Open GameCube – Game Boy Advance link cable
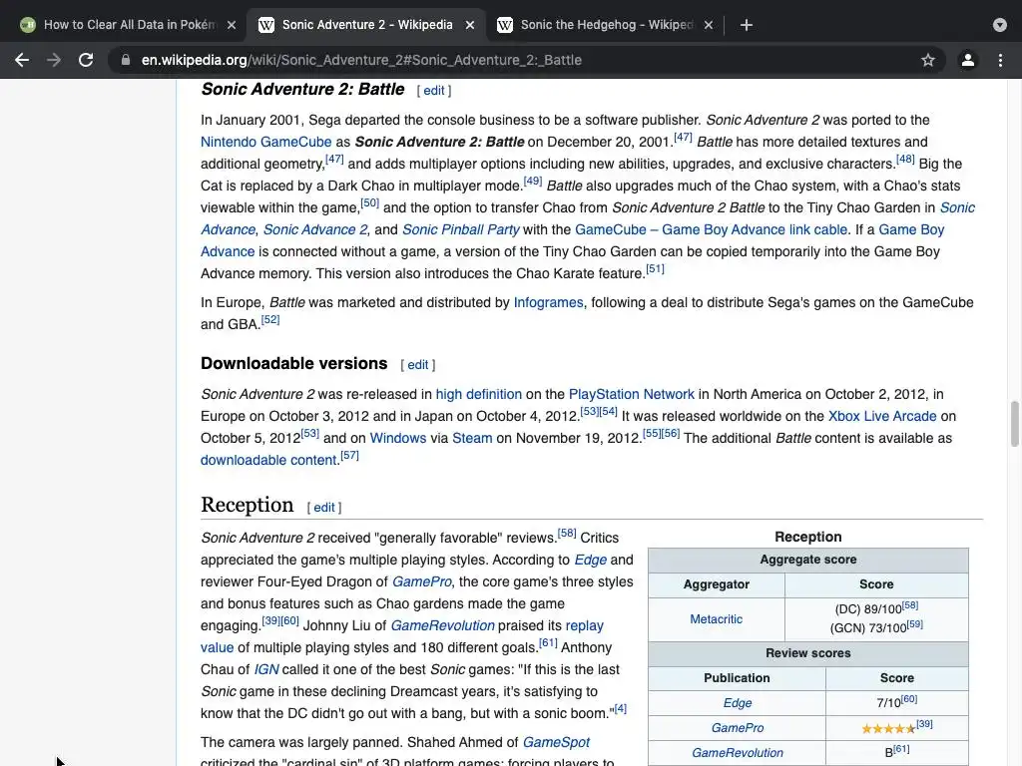Image resolution: width=1022 pixels, height=766 pixels. [x=711, y=229]
